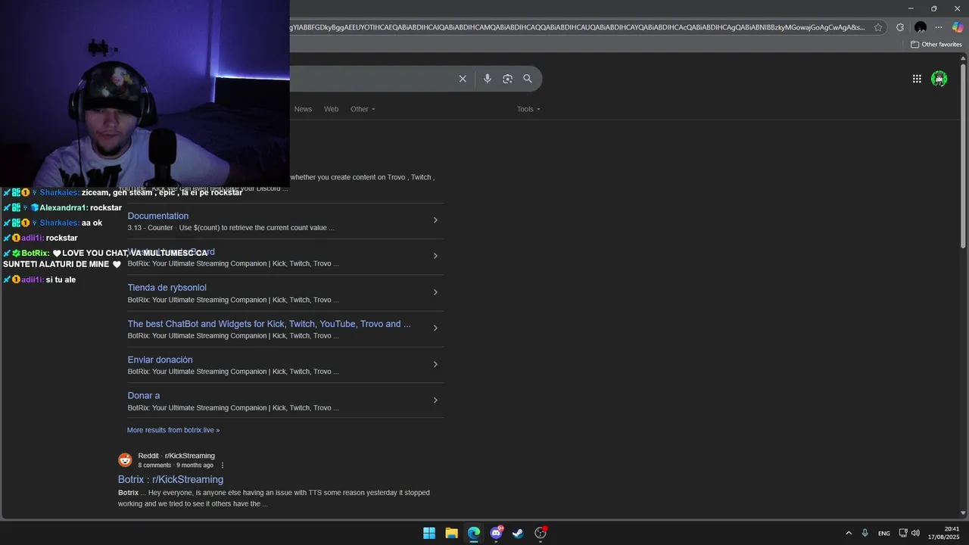This screenshot has height=545, width=969.
Task: Expand the Enviar donación chevron
Action: [x=435, y=364]
